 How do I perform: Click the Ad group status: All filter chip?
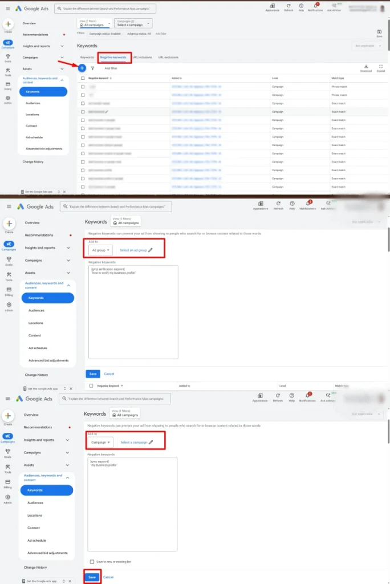click(139, 34)
